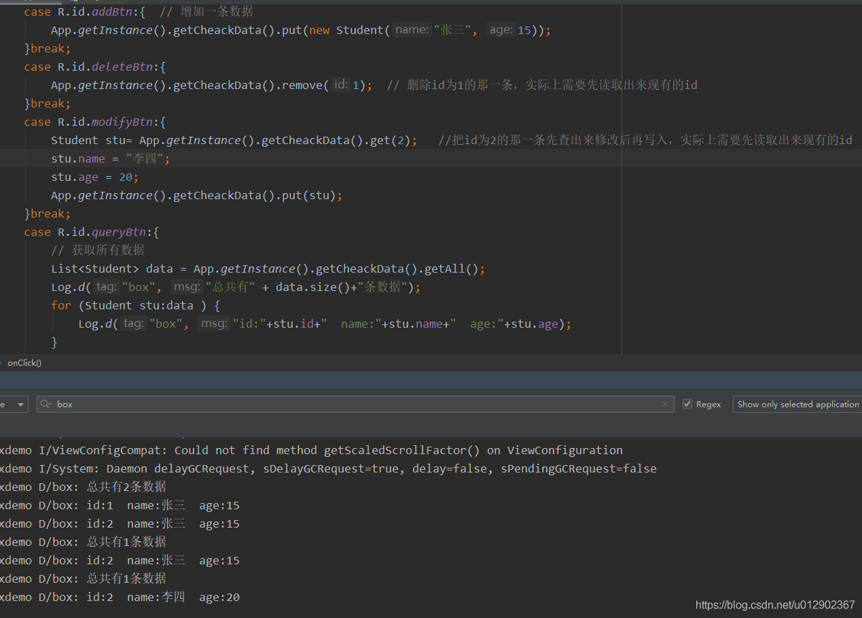Screen dimensions: 862x618
Task: Select the Logcat search input containing "box"
Action: (x=204, y=404)
